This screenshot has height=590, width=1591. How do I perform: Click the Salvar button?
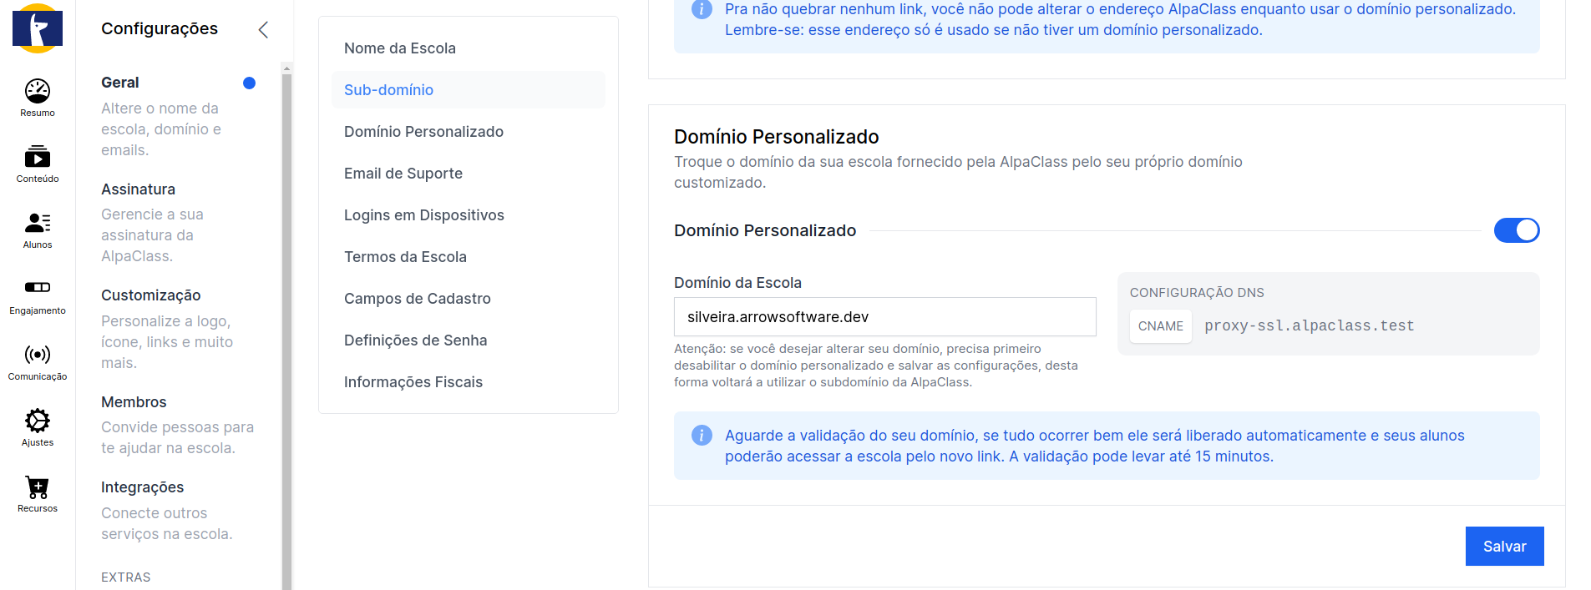1504,547
